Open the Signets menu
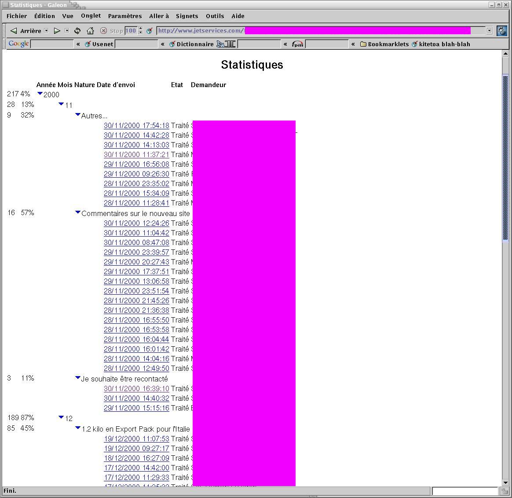Screen dimensions: 512x498 (x=187, y=16)
